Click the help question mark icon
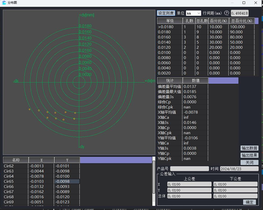The width and height of the screenshot is (263, 210). coord(227,13)
